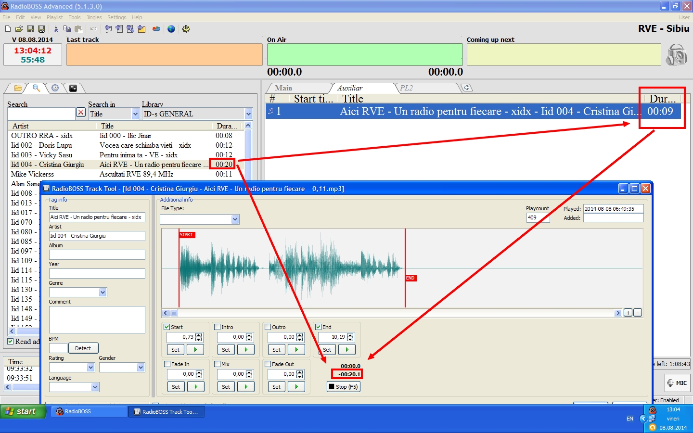Click Set under the Mix marker
693x433 pixels.
(226, 387)
